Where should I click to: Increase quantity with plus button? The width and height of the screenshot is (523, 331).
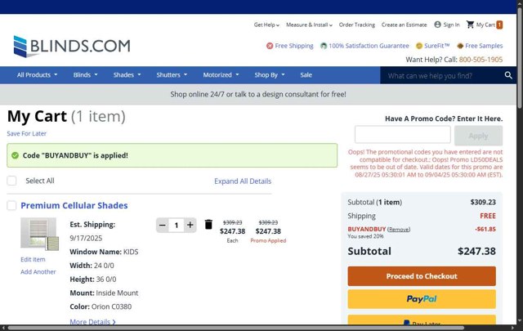pyautogui.click(x=190, y=226)
